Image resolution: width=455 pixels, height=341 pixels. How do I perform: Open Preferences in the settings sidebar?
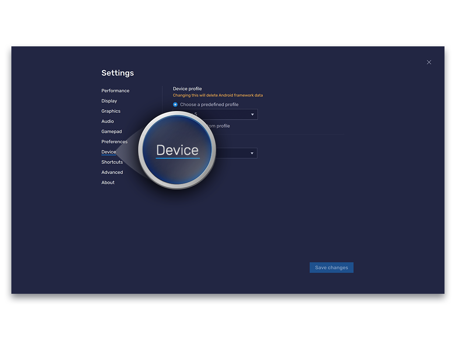115,142
